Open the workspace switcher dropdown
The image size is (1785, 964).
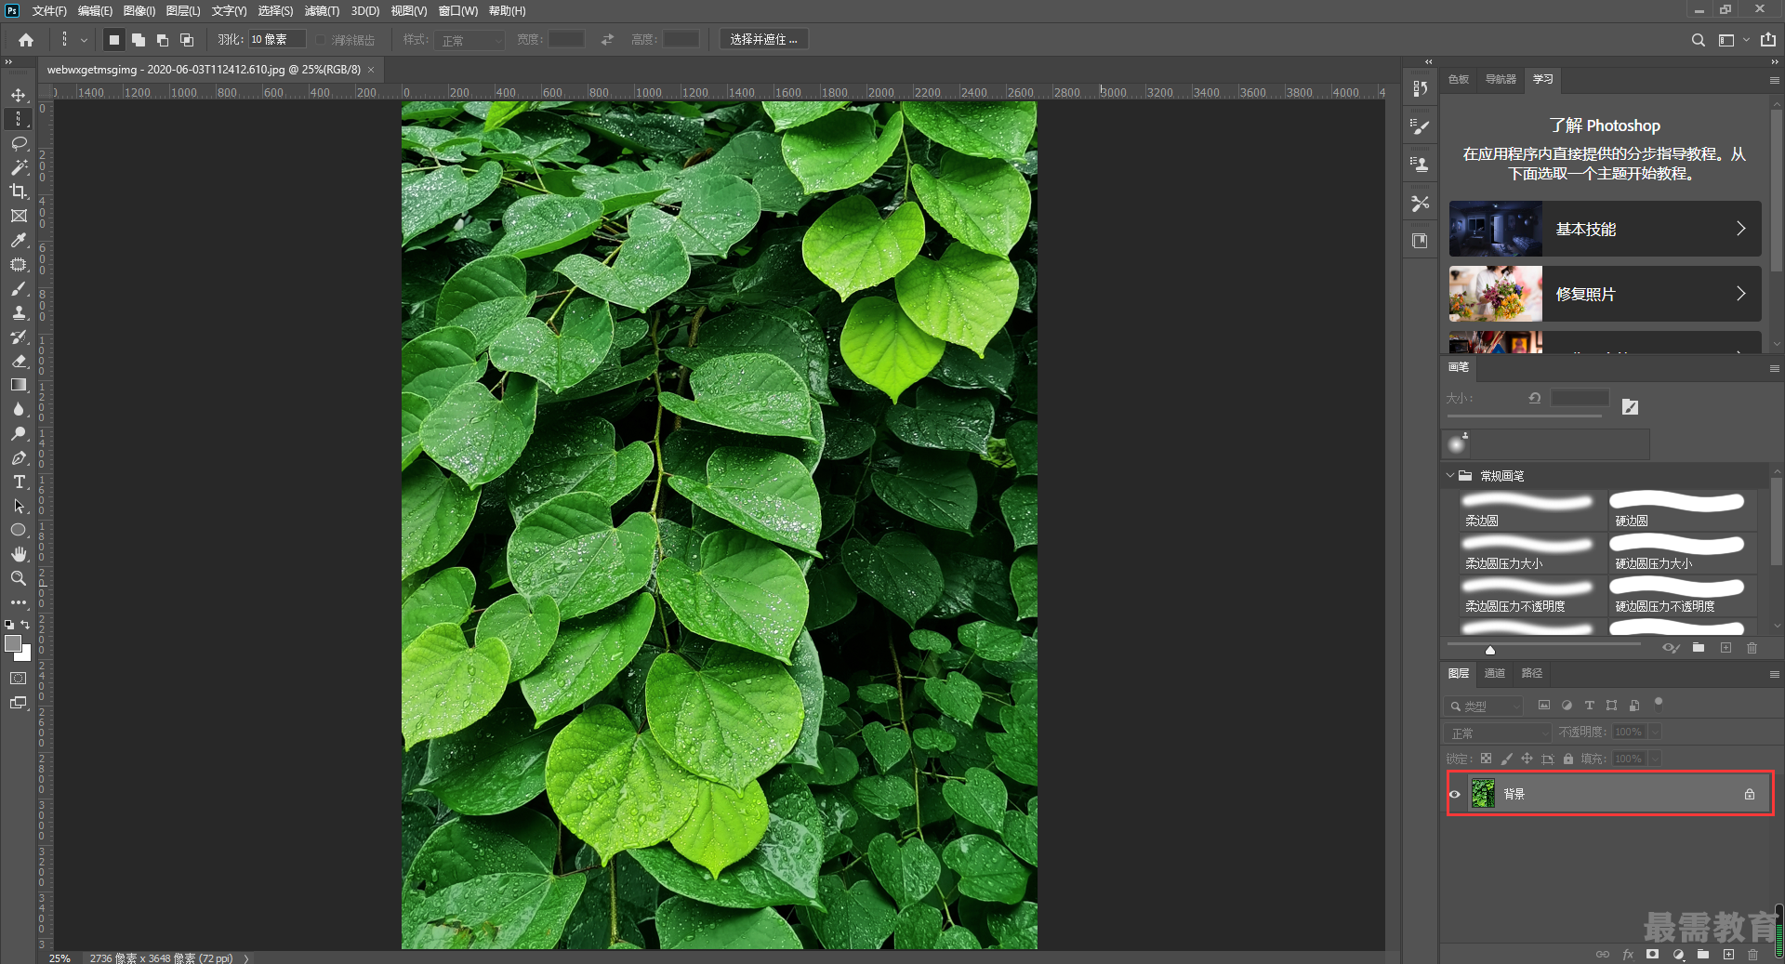[x=1733, y=40]
